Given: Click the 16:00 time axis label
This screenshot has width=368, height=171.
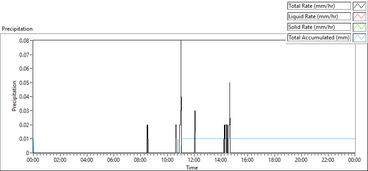Looking at the screenshot, I should (x=247, y=160).
